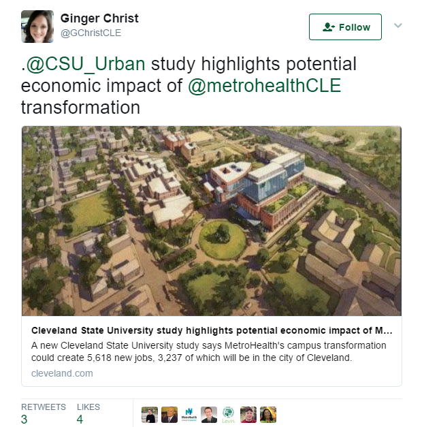The image size is (424, 427).
Task: Open the @GChristCLE handle
Action: 91,33
